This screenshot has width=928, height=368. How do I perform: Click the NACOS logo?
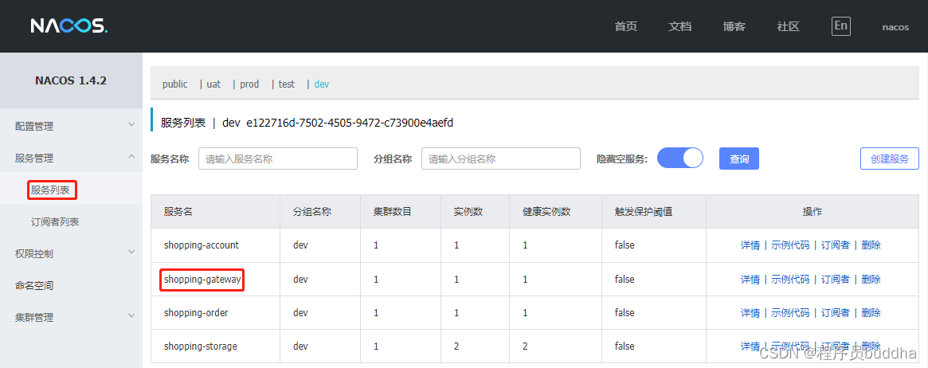click(x=69, y=26)
